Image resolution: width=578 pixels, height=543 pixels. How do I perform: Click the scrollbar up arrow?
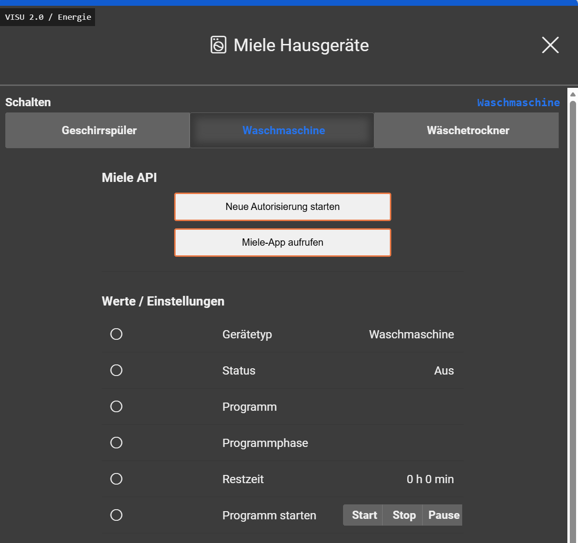click(573, 94)
